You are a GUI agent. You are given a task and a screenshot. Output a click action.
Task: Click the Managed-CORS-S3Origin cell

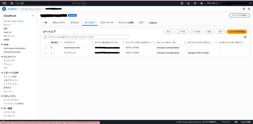pos(198,53)
